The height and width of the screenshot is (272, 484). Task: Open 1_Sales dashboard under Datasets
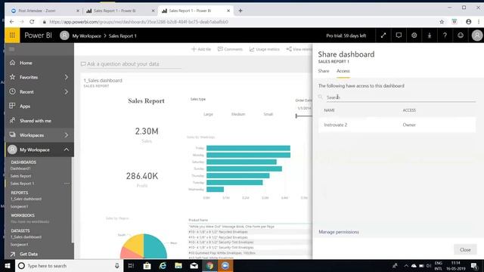pyautogui.click(x=26, y=236)
